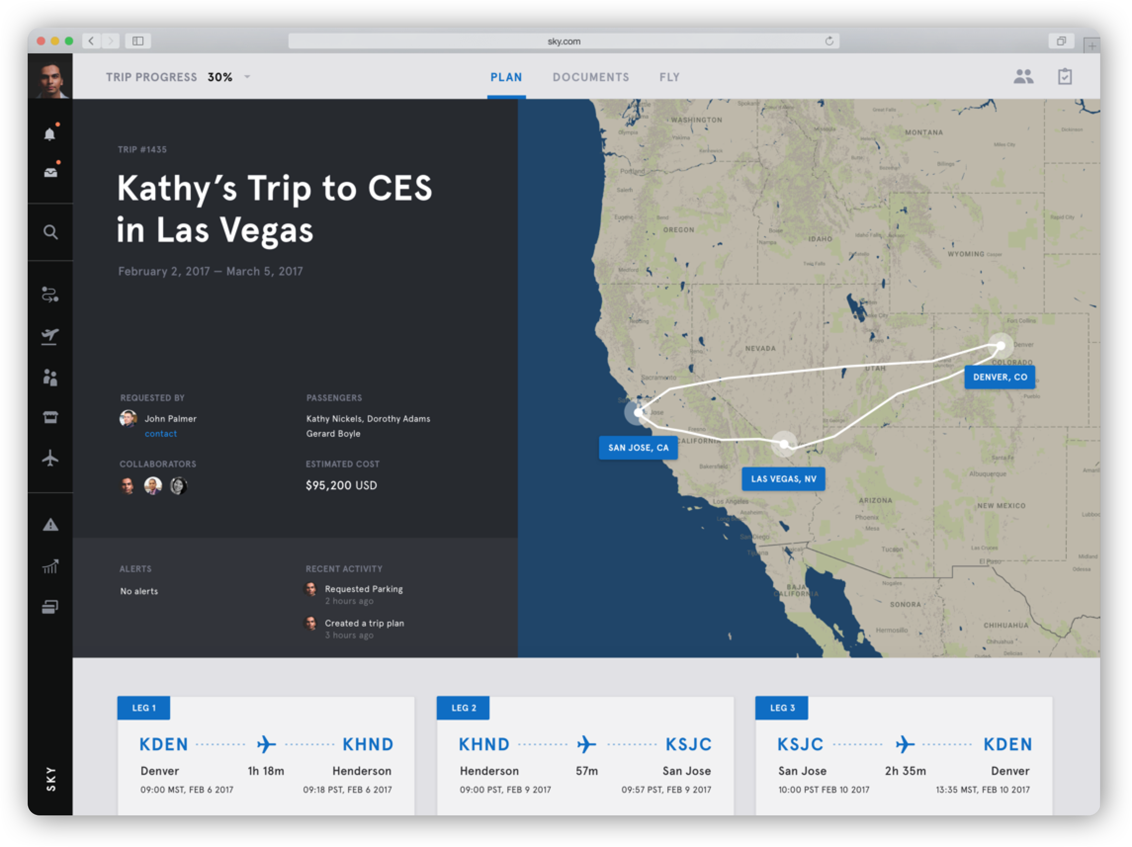The height and width of the screenshot is (847, 1132).
Task: Reload page using the refresh icon
Action: pyautogui.click(x=829, y=41)
